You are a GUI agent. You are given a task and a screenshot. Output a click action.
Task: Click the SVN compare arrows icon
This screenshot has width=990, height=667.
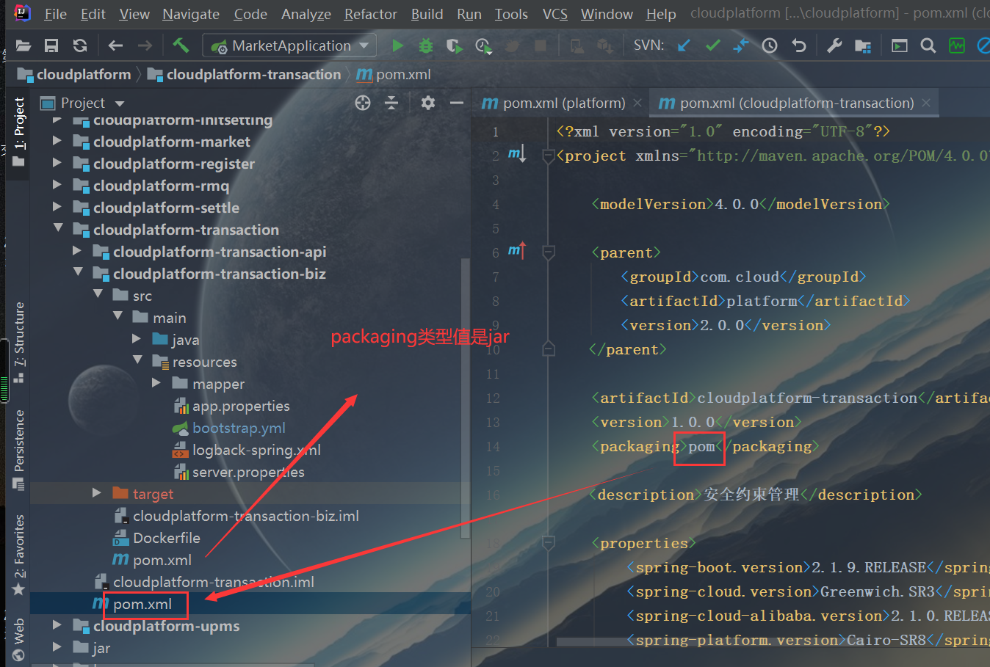click(741, 45)
